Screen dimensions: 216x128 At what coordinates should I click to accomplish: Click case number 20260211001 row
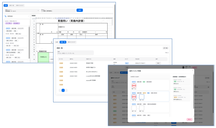click(x=73, y=76)
